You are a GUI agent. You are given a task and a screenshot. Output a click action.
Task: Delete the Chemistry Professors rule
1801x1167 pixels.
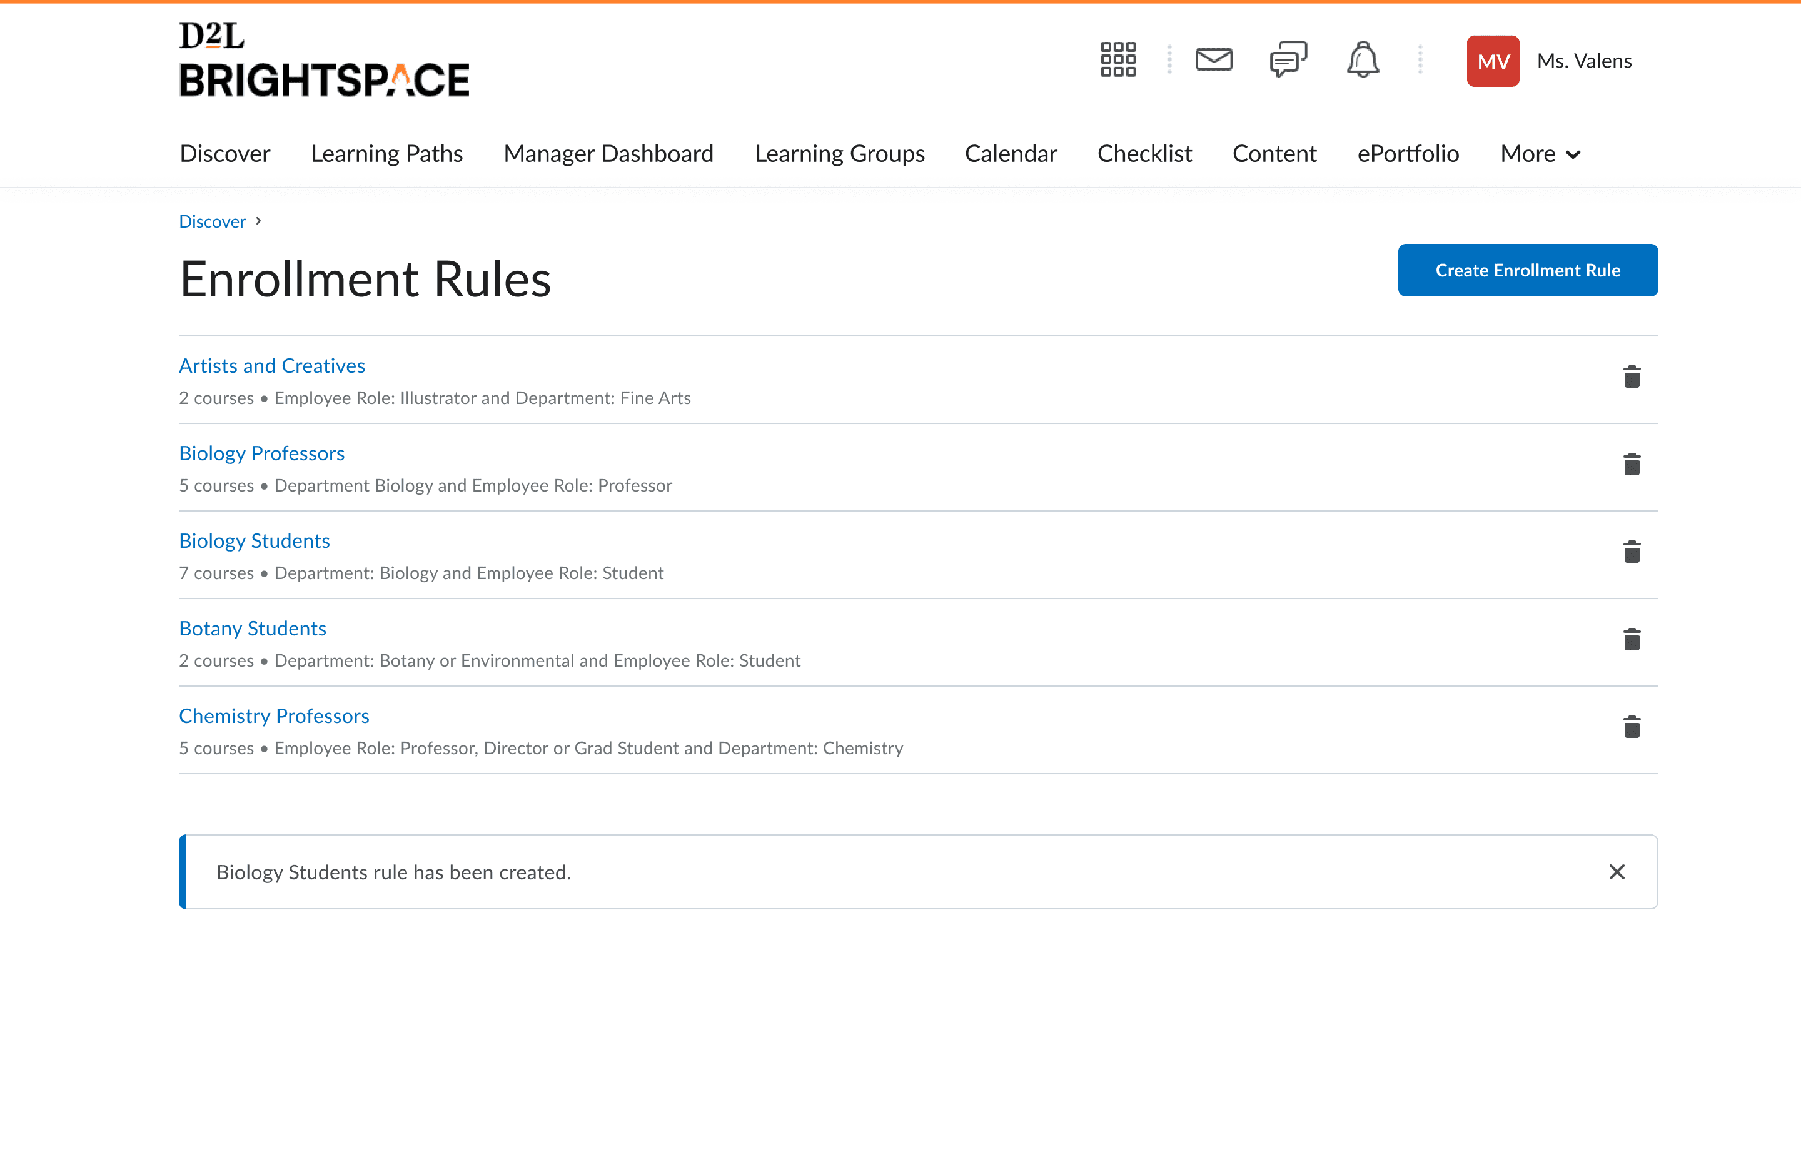(x=1632, y=727)
